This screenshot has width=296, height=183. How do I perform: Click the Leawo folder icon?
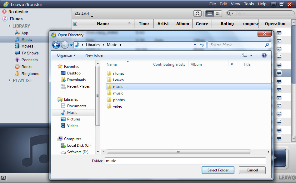click(109, 80)
